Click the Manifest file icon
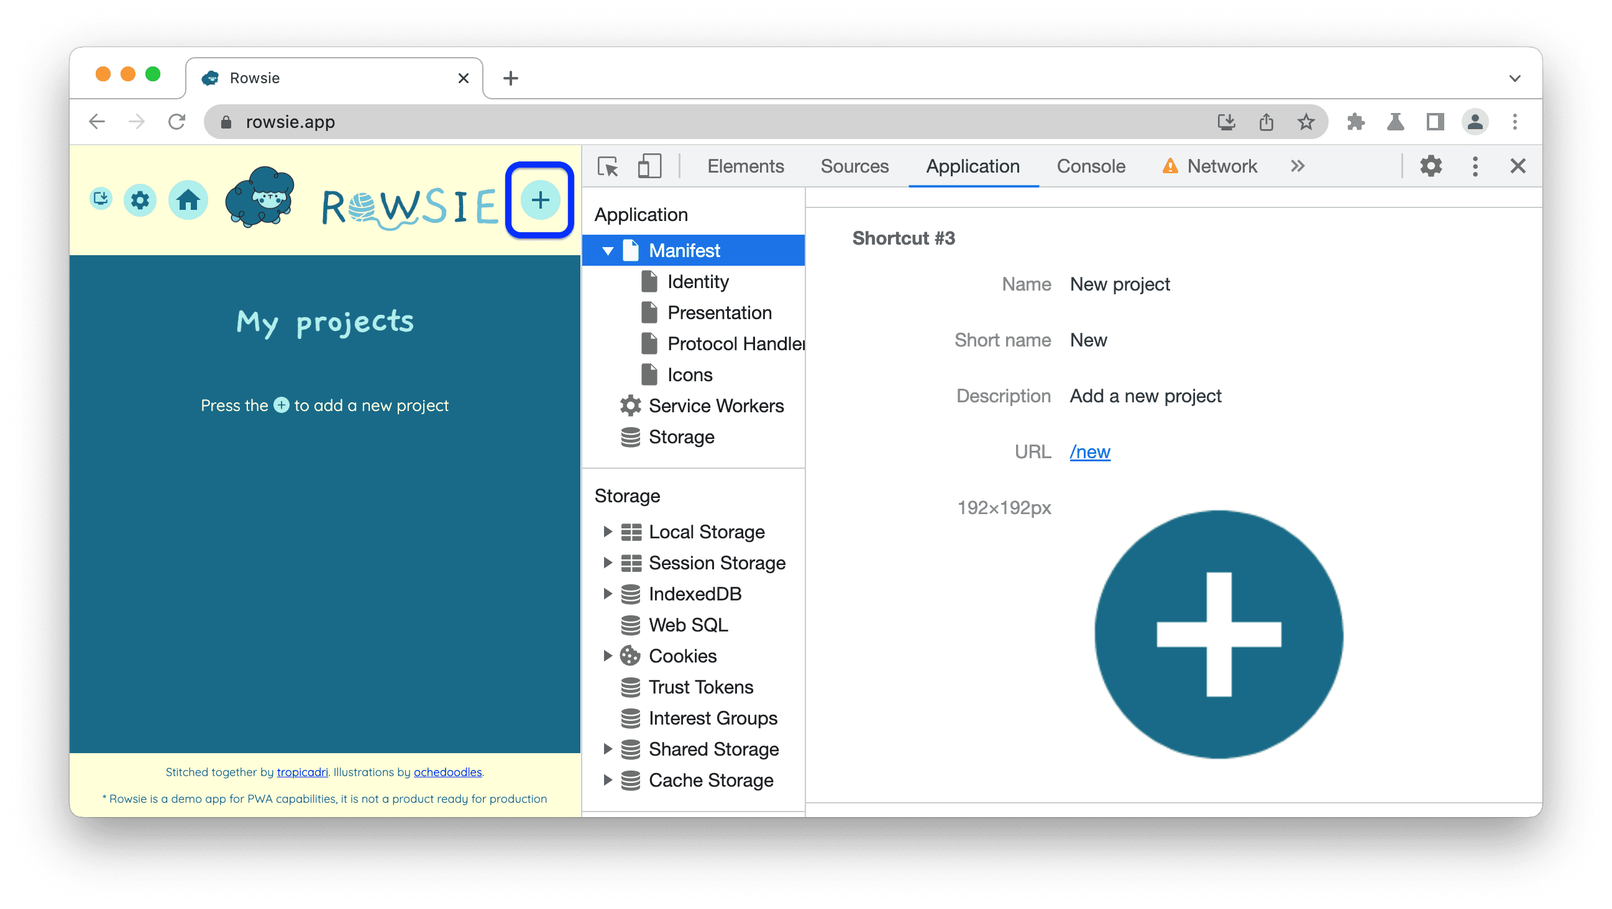The image size is (1612, 909). pyautogui.click(x=631, y=250)
